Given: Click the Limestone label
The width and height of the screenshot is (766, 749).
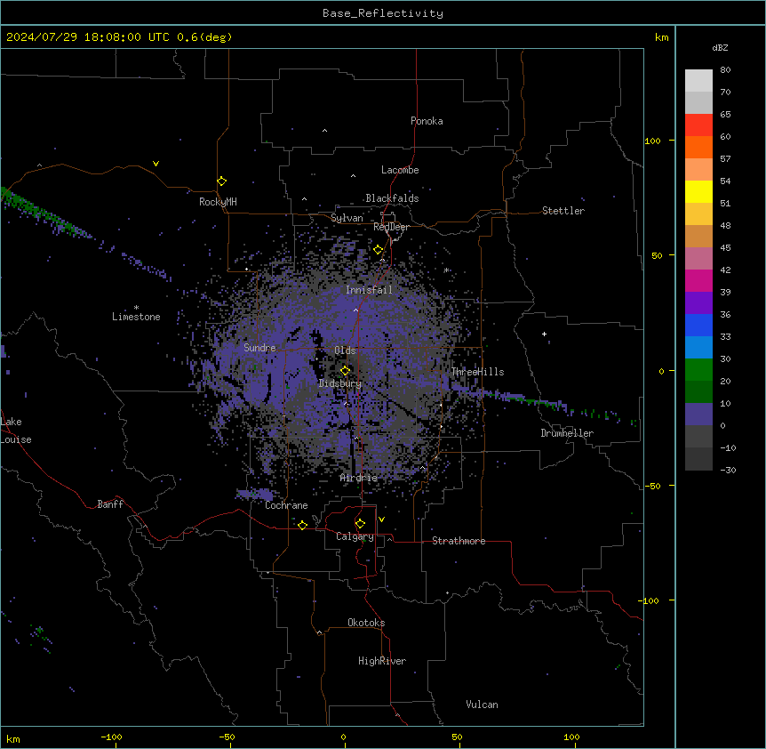Looking at the screenshot, I should pyautogui.click(x=136, y=317).
